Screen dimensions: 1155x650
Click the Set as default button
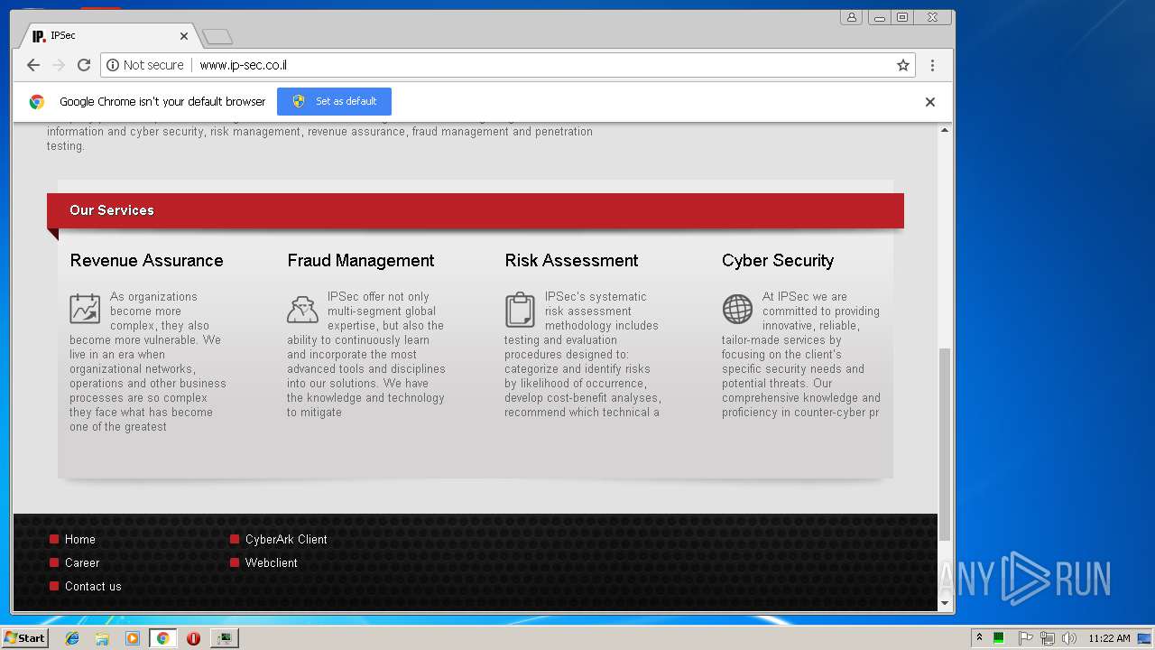tap(334, 101)
